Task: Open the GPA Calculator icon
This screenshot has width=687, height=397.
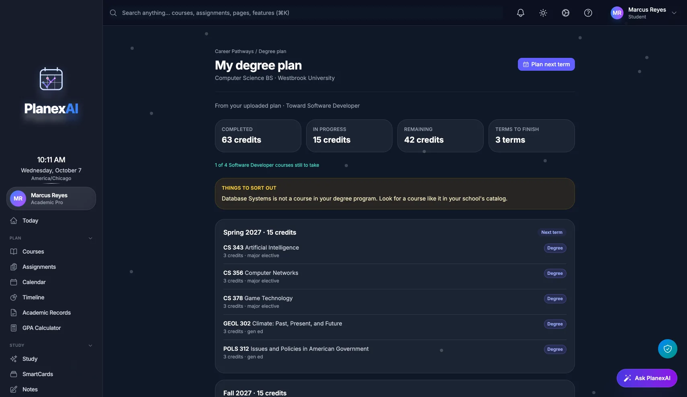Action: point(14,328)
